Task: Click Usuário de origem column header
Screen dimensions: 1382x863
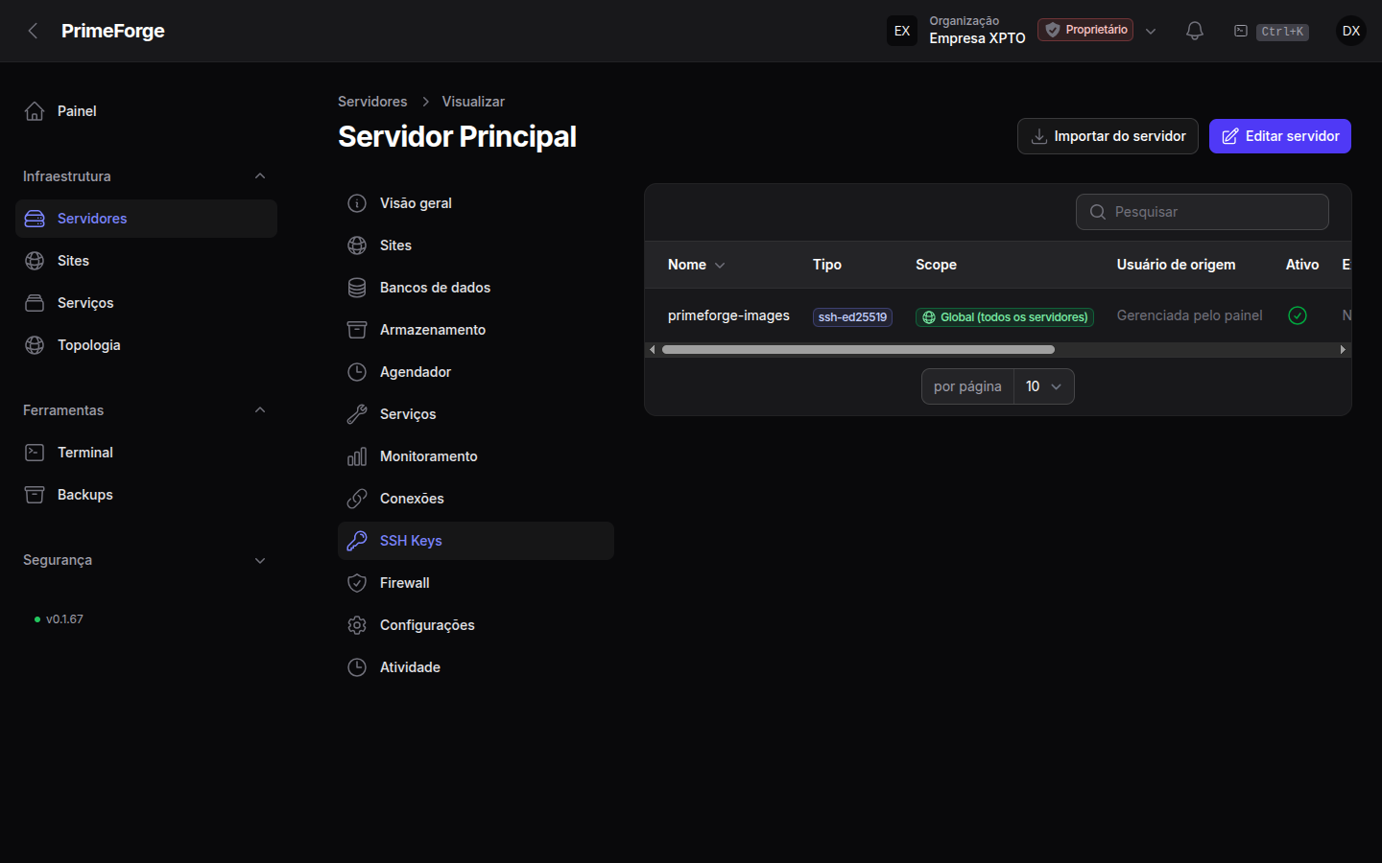Action: point(1177,265)
